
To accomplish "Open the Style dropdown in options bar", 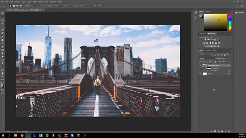I will (x=58, y=6).
